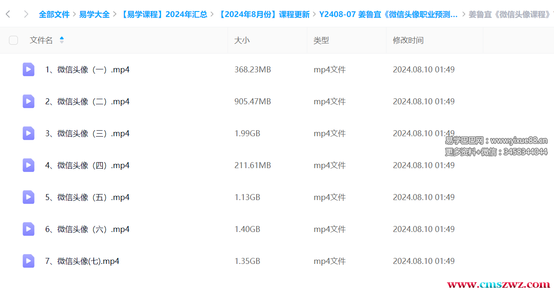Jump to 【易学课程】2024年汇总 breadcrumb
The image size is (554, 292).
pyautogui.click(x=164, y=14)
